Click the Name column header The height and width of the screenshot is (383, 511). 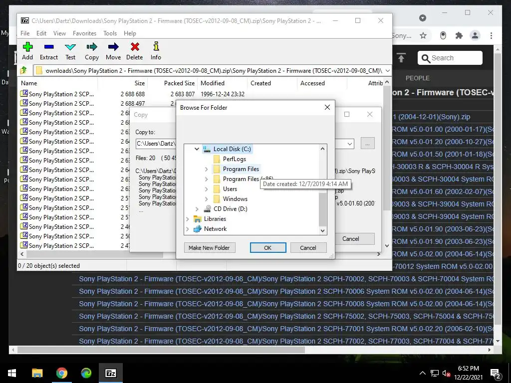point(58,83)
